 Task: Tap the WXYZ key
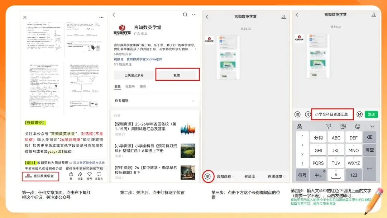point(354,163)
